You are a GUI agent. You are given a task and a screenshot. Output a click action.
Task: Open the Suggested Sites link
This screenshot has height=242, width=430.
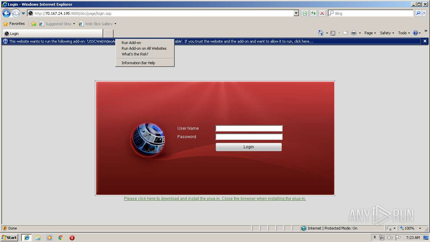pyautogui.click(x=57, y=24)
